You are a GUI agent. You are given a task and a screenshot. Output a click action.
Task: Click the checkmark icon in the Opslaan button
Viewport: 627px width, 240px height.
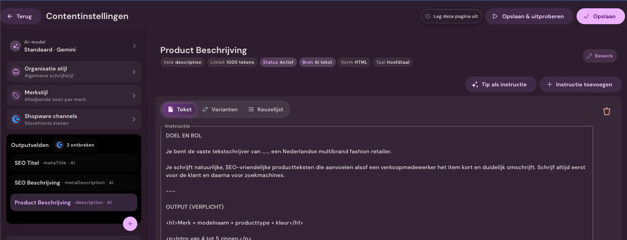[586, 16]
